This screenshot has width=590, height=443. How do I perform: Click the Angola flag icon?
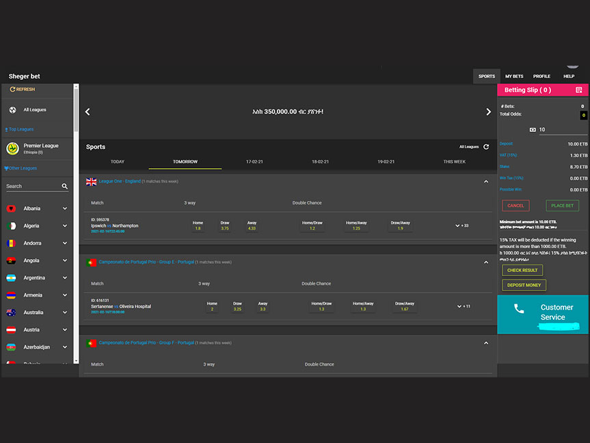point(12,260)
